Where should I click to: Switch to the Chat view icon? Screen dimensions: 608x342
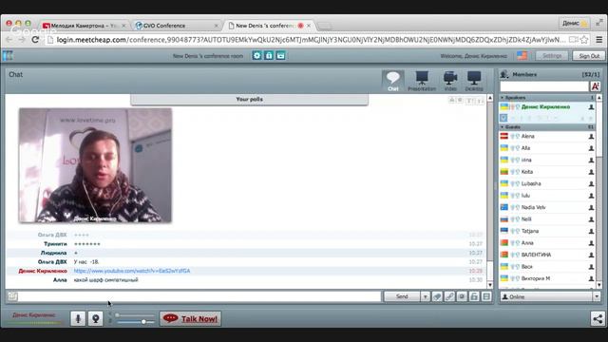[x=392, y=81]
